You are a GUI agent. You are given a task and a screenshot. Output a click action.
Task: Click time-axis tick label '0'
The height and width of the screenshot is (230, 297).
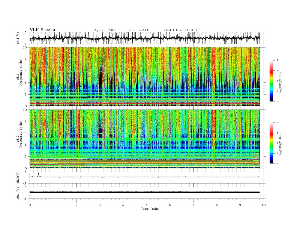pos(30,205)
